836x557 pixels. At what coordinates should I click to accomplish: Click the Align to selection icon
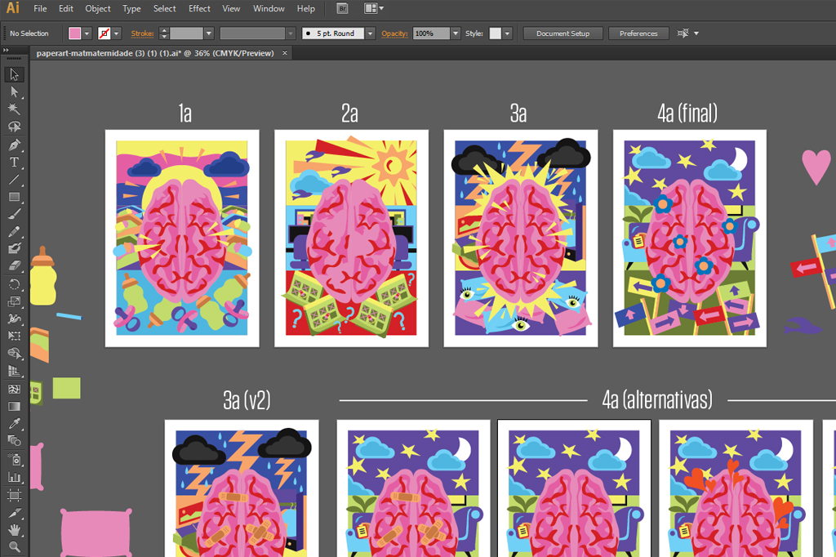tap(683, 33)
